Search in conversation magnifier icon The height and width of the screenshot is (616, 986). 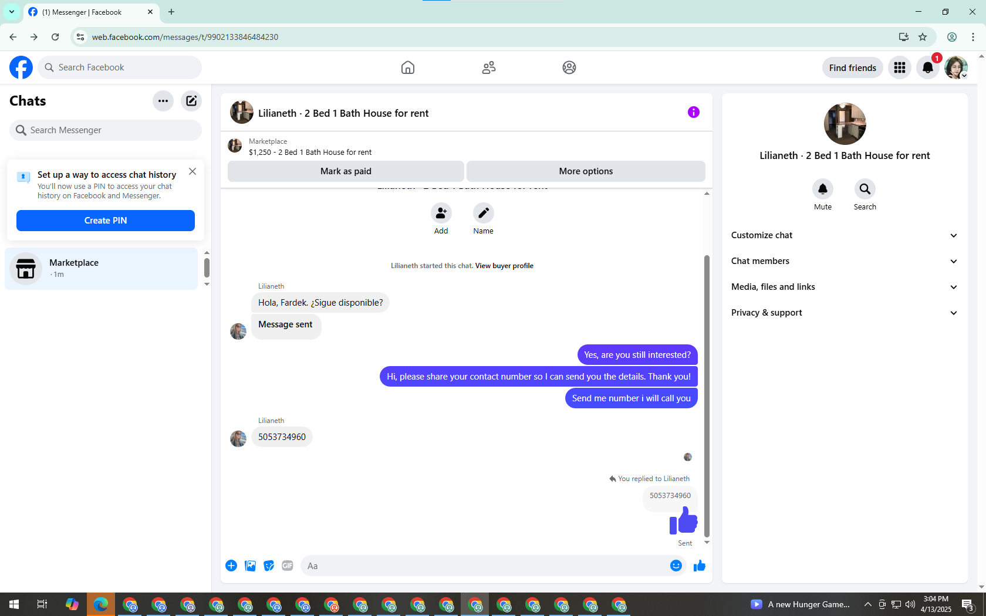865,189
